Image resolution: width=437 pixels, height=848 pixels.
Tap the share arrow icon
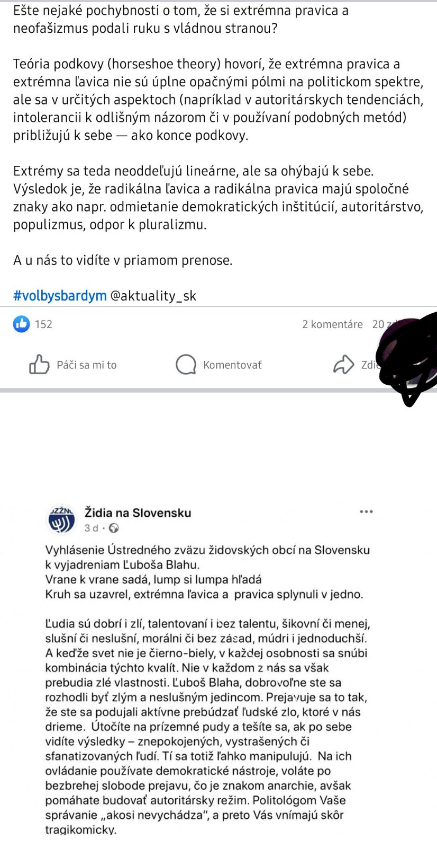pos(343,365)
